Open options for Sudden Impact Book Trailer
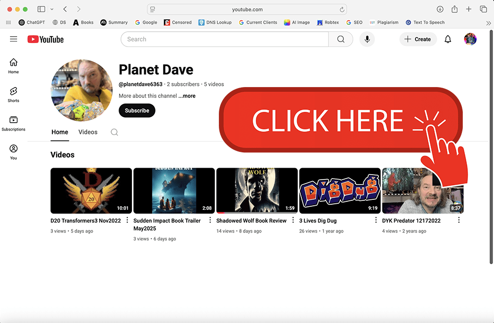 (x=210, y=220)
